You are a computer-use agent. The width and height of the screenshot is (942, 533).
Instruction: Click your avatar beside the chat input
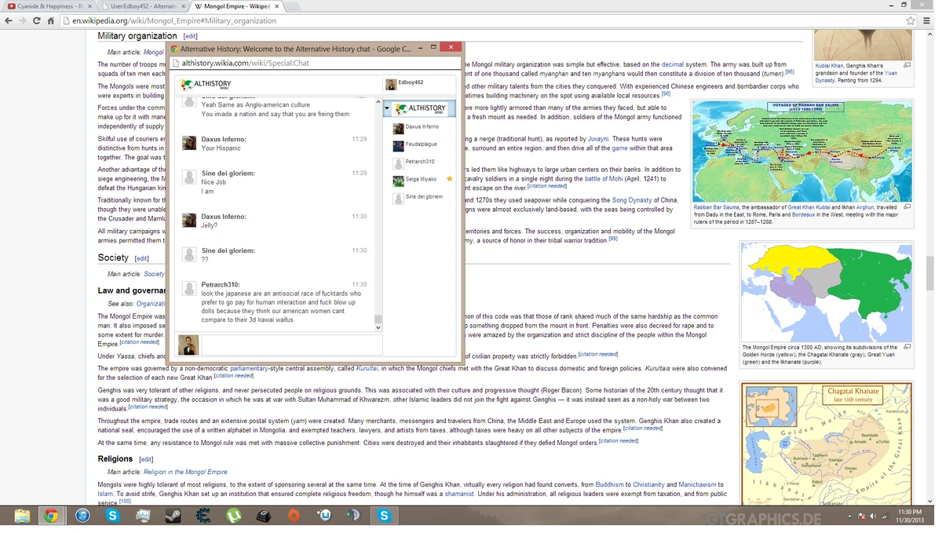click(x=188, y=345)
